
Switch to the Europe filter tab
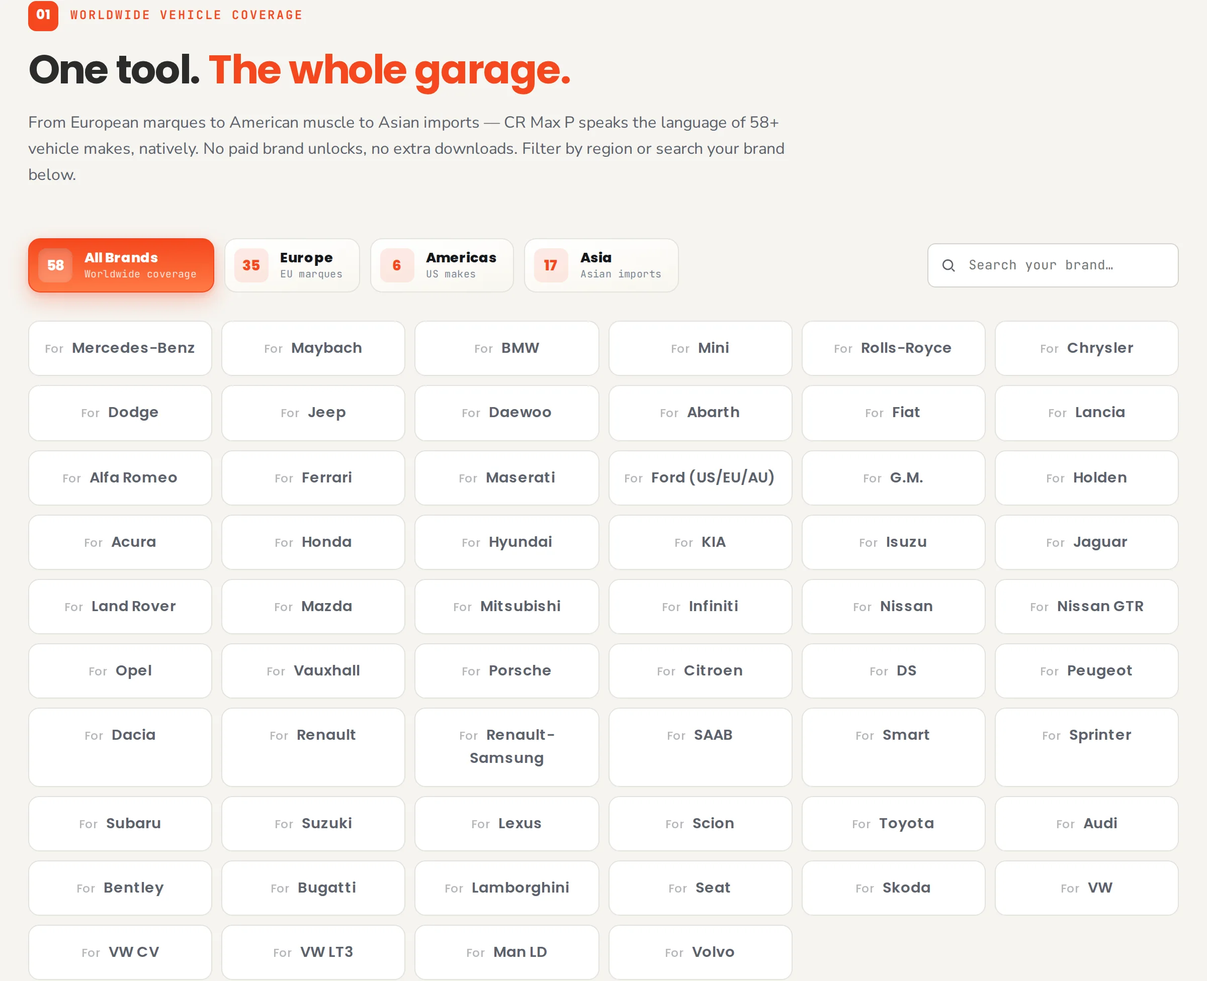(292, 265)
